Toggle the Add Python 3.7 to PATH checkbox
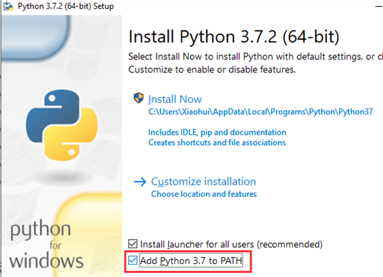 coord(133,260)
